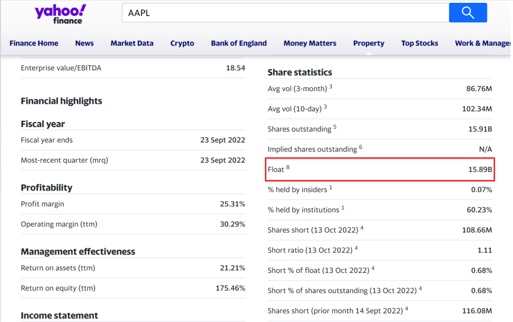Click the 175.46% return on equity value

230,288
